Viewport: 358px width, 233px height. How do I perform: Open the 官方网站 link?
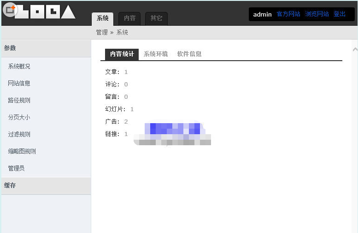(x=288, y=14)
